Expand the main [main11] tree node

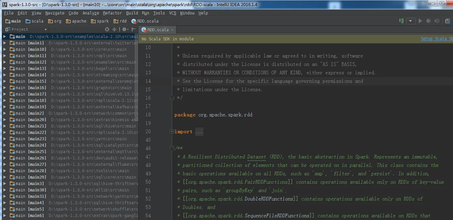[5, 56]
